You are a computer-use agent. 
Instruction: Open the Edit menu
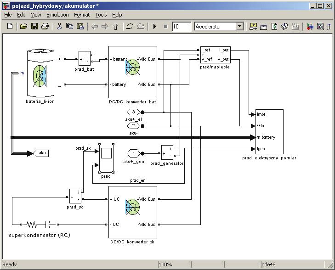pos(21,15)
